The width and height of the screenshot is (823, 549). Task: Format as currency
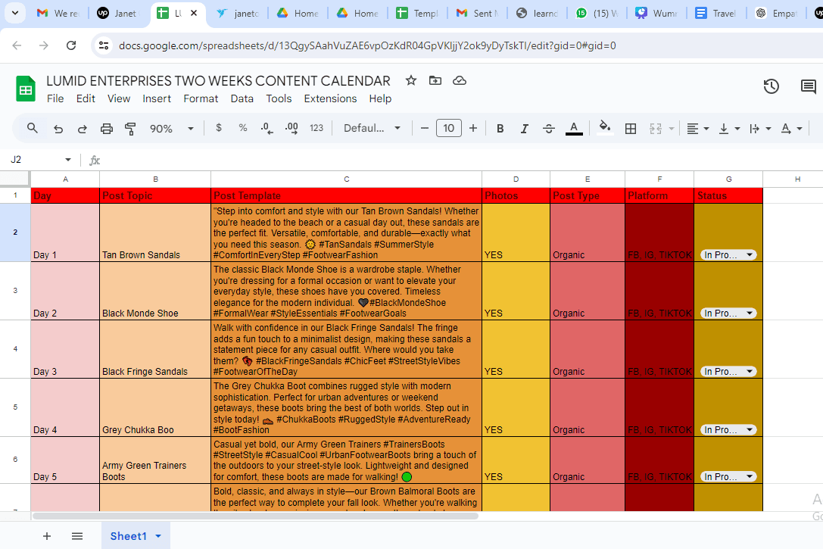[219, 127]
